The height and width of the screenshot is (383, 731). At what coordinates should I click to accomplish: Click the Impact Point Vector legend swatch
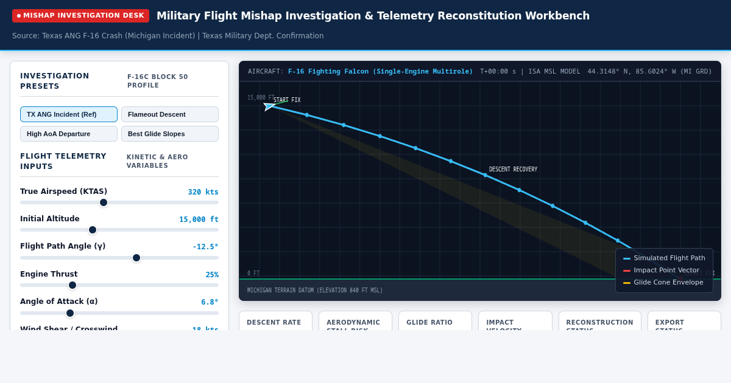coord(627,271)
